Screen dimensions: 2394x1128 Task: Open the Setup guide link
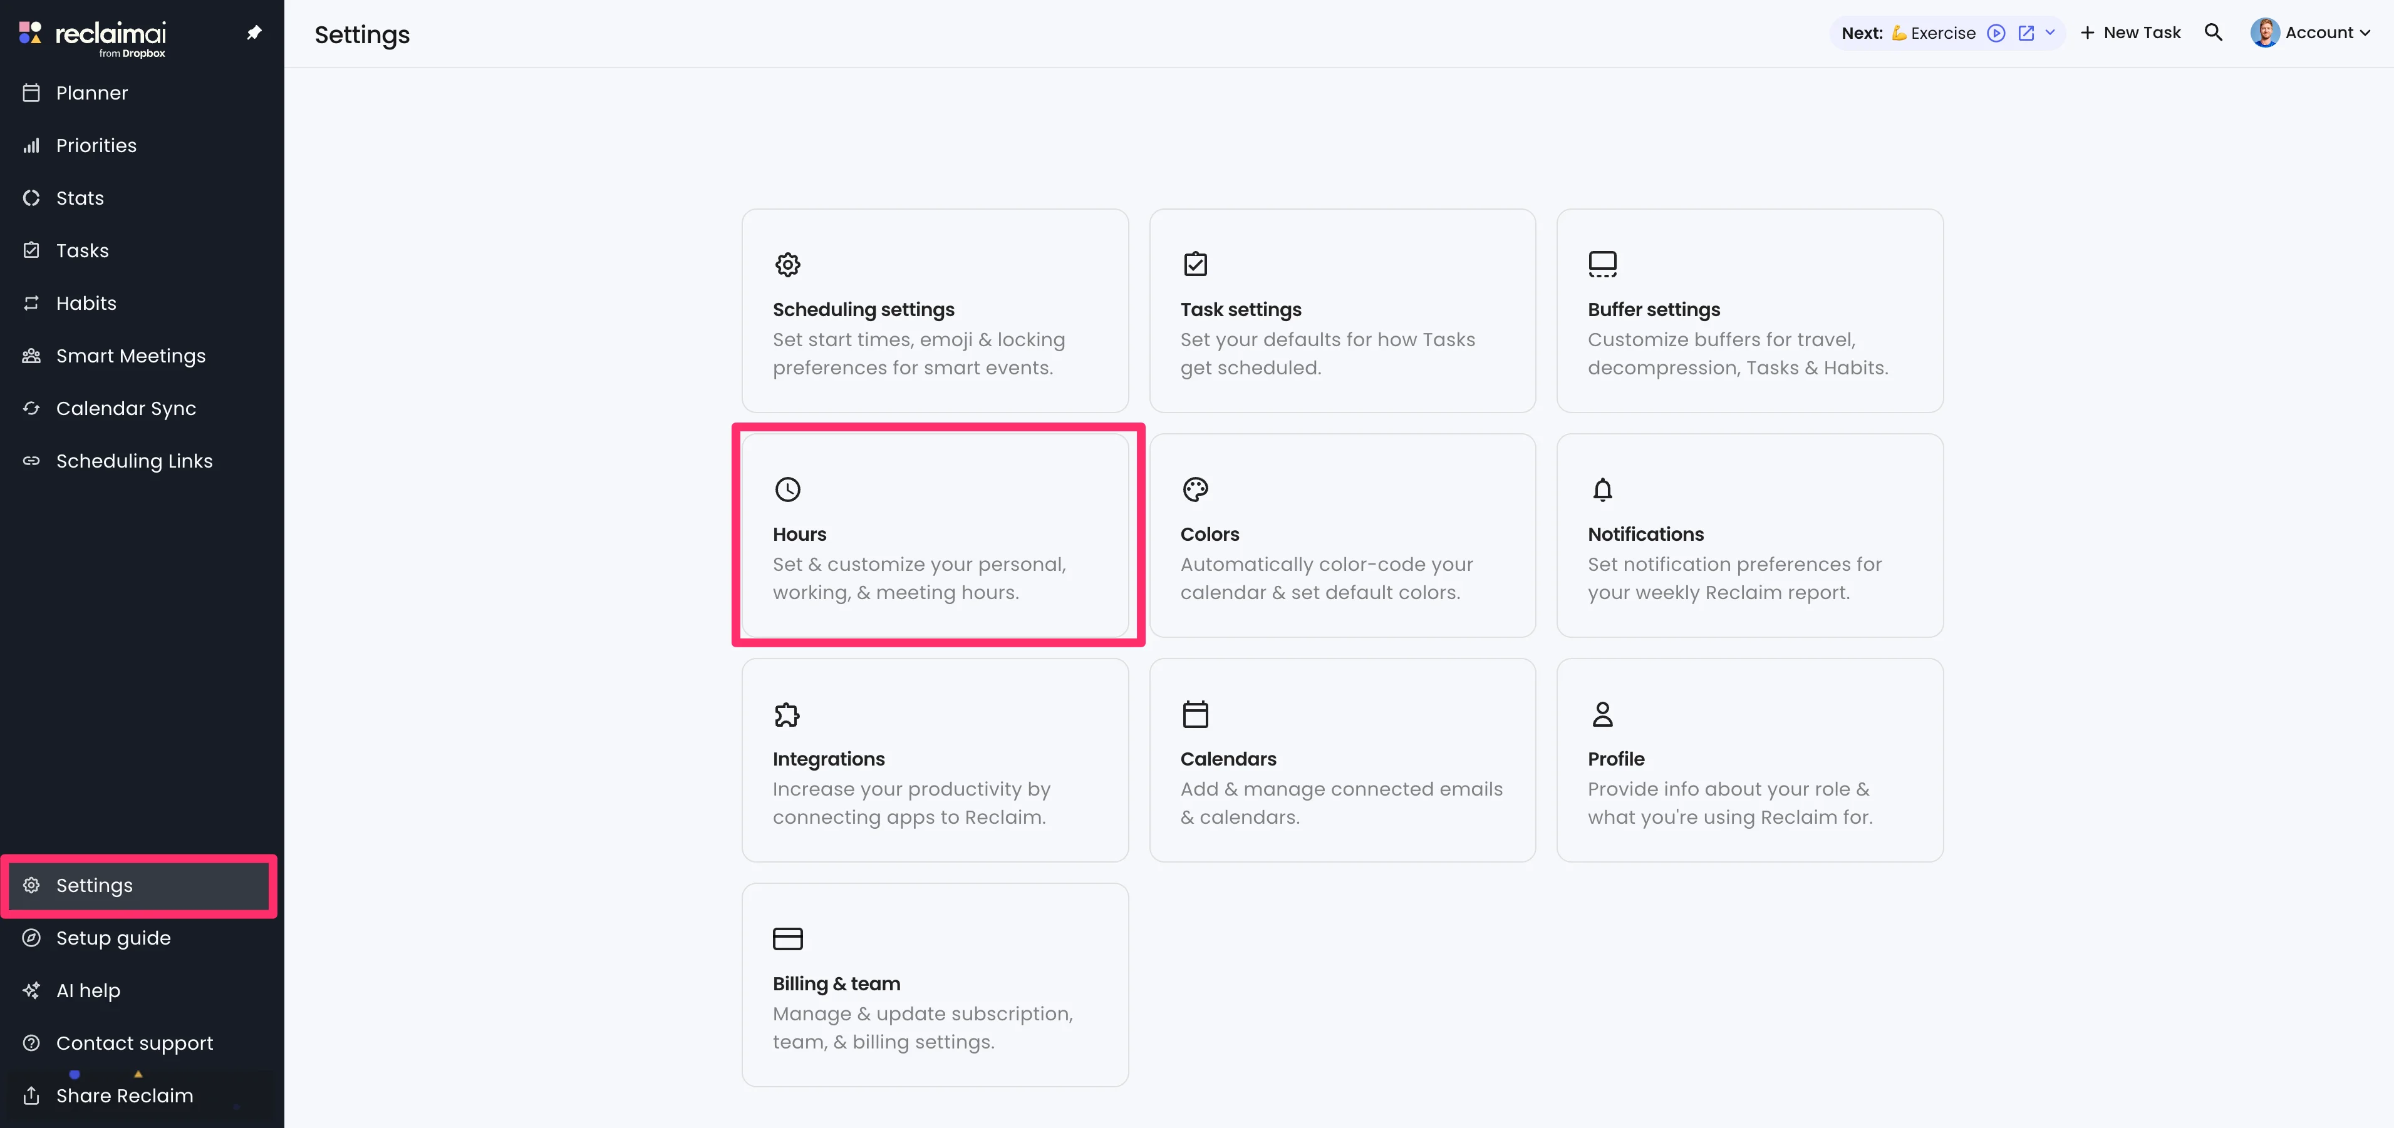113,938
